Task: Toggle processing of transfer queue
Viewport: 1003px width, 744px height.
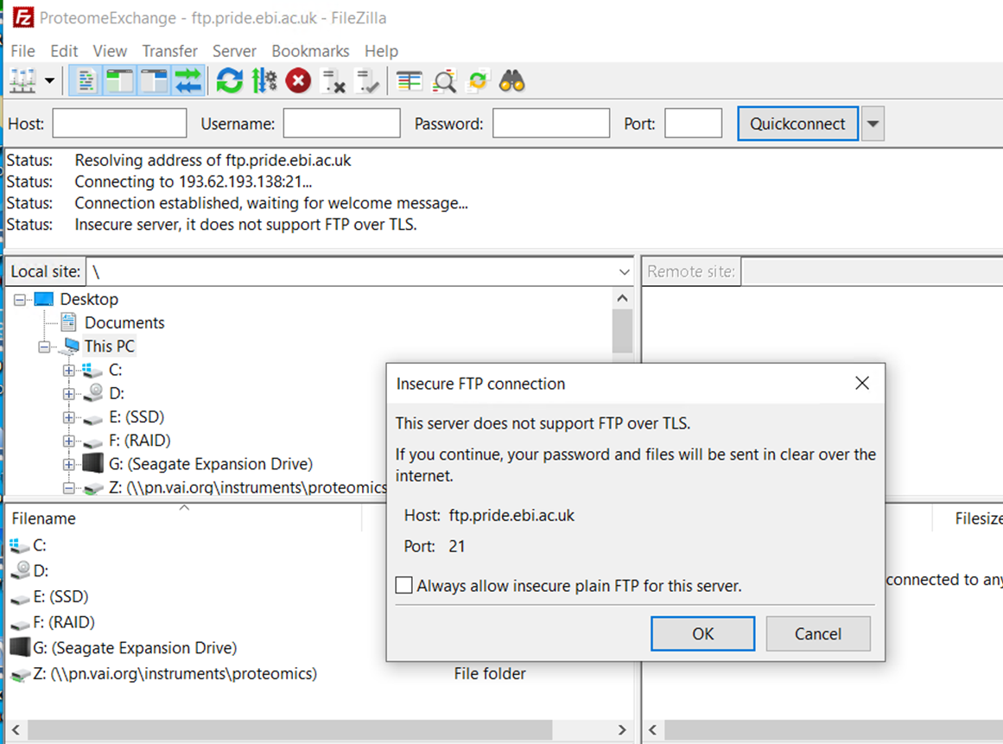Action: (263, 81)
